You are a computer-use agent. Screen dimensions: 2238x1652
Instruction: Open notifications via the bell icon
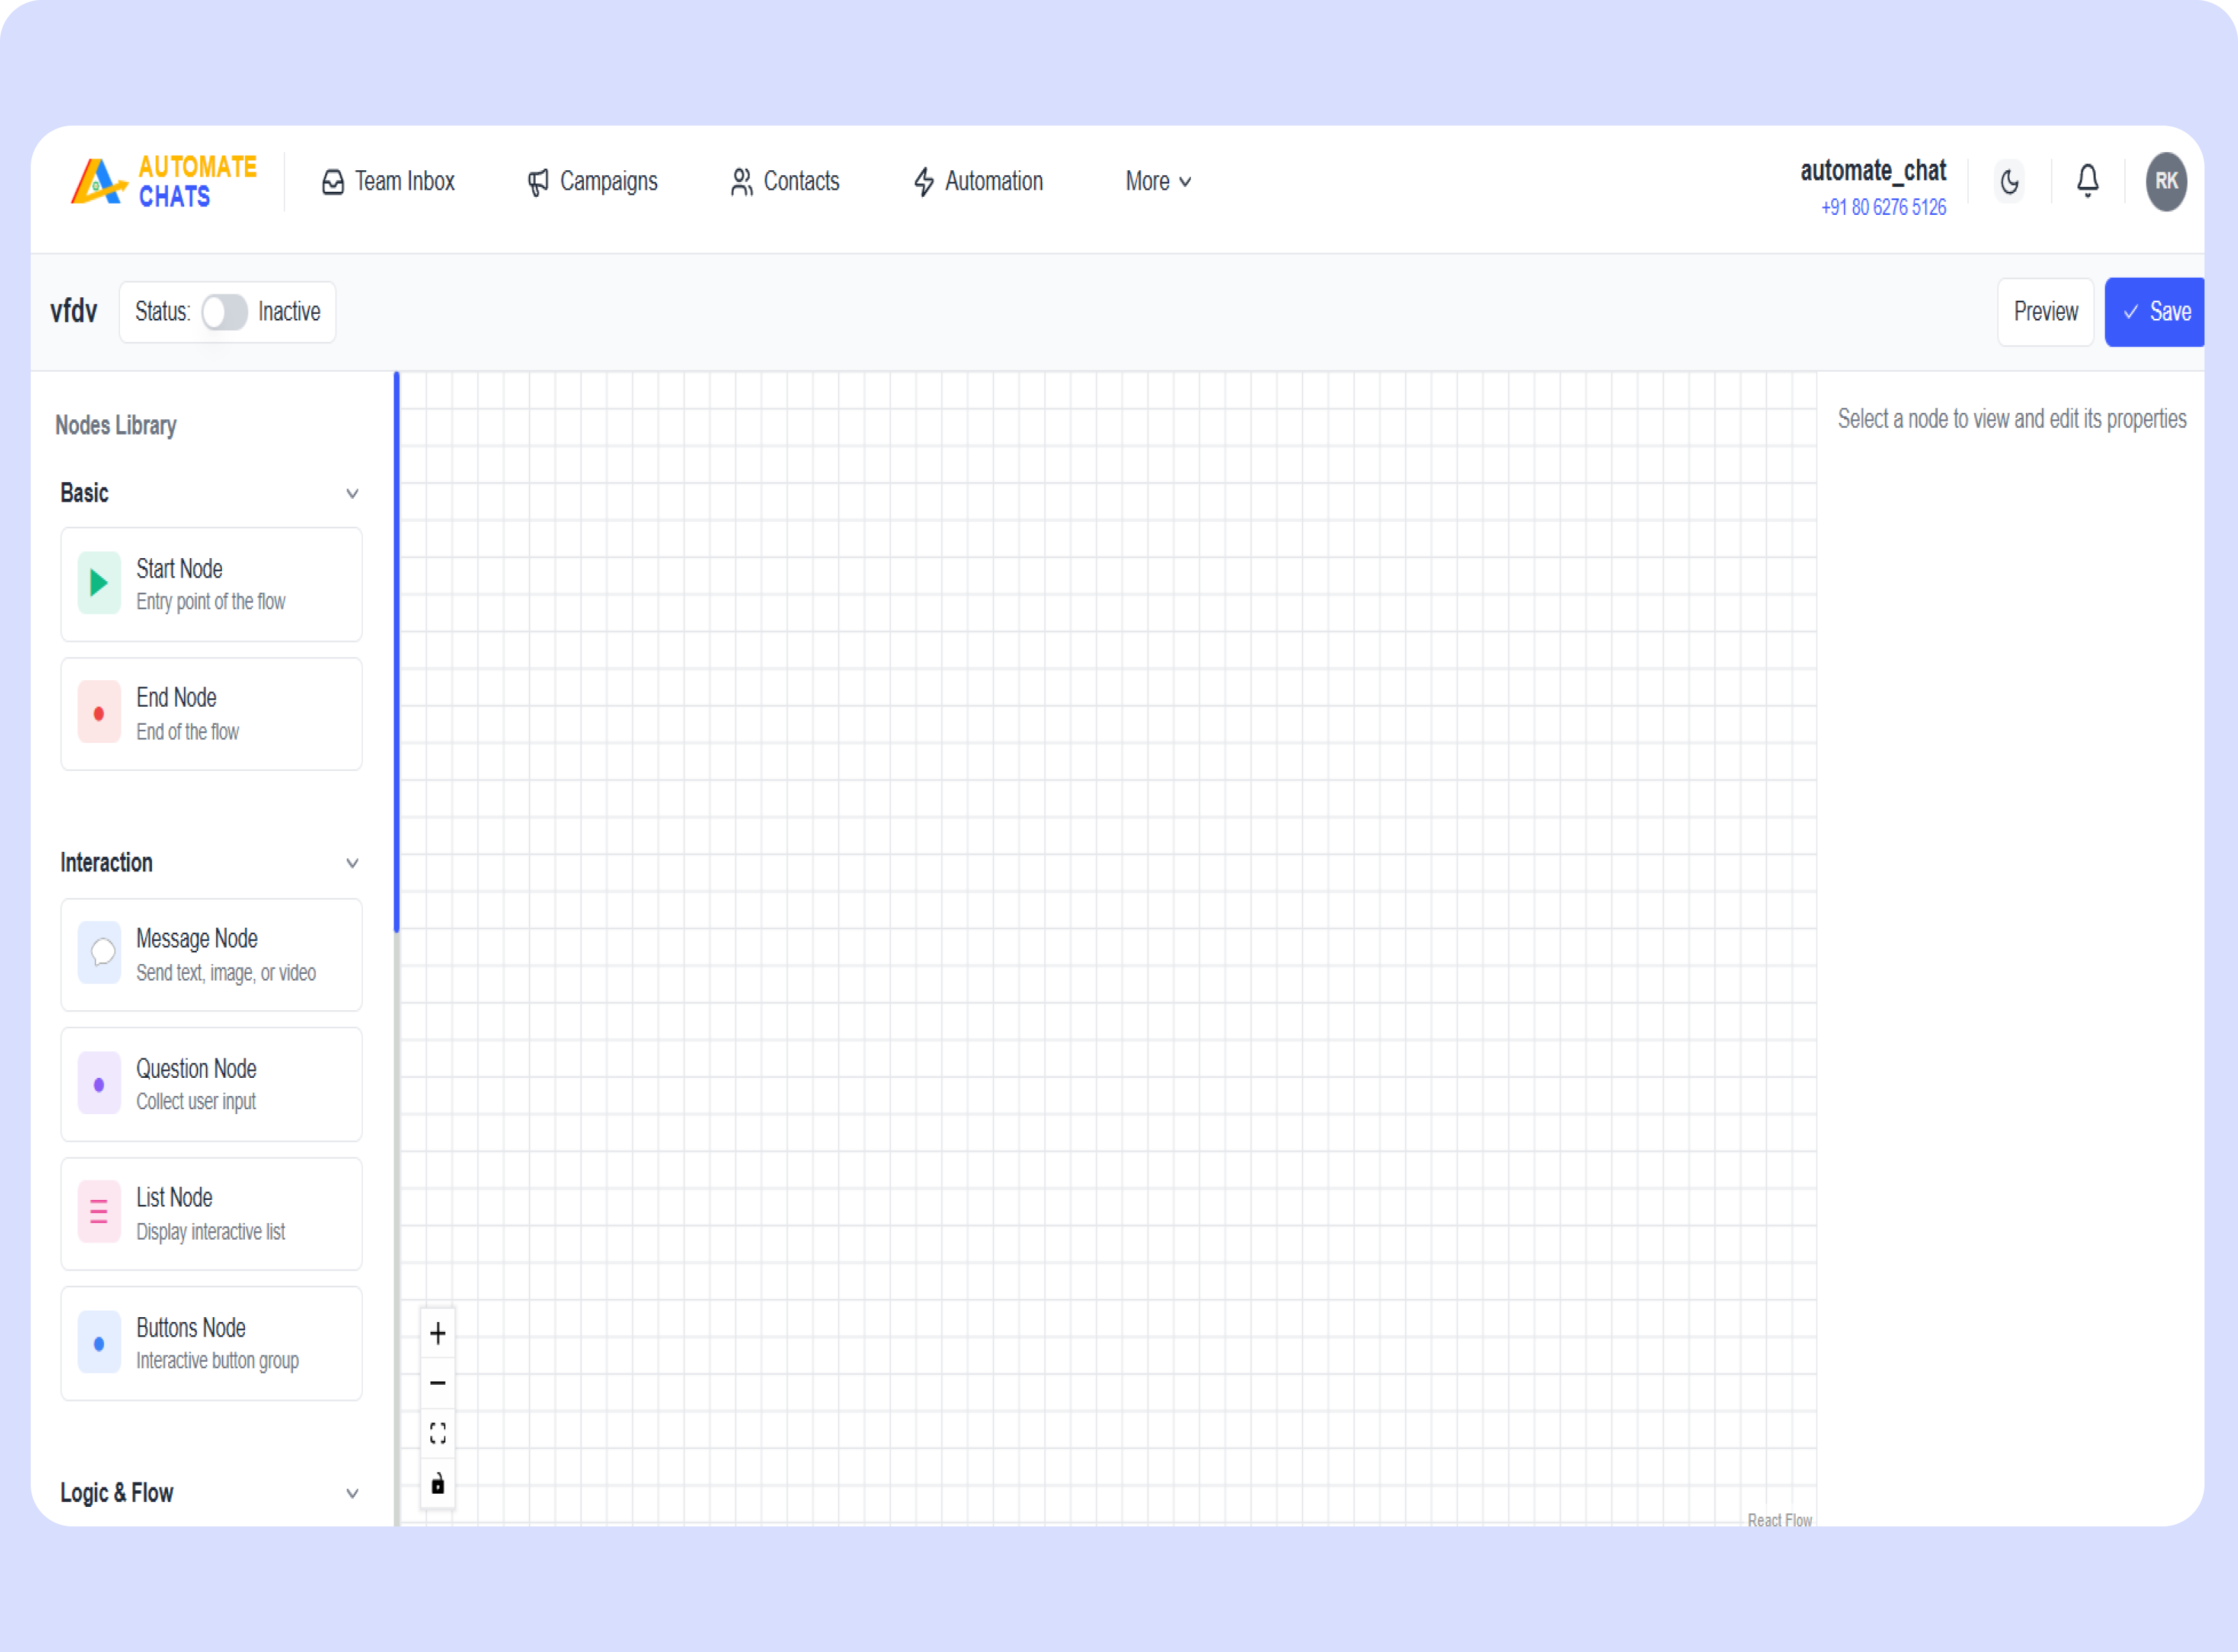(2087, 181)
